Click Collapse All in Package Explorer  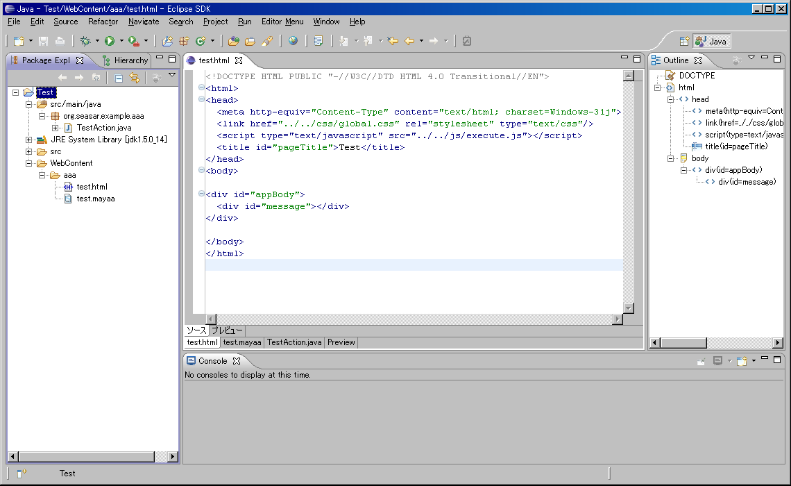(119, 78)
